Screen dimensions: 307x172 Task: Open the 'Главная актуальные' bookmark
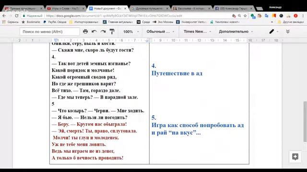pyautogui.click(x=118, y=22)
